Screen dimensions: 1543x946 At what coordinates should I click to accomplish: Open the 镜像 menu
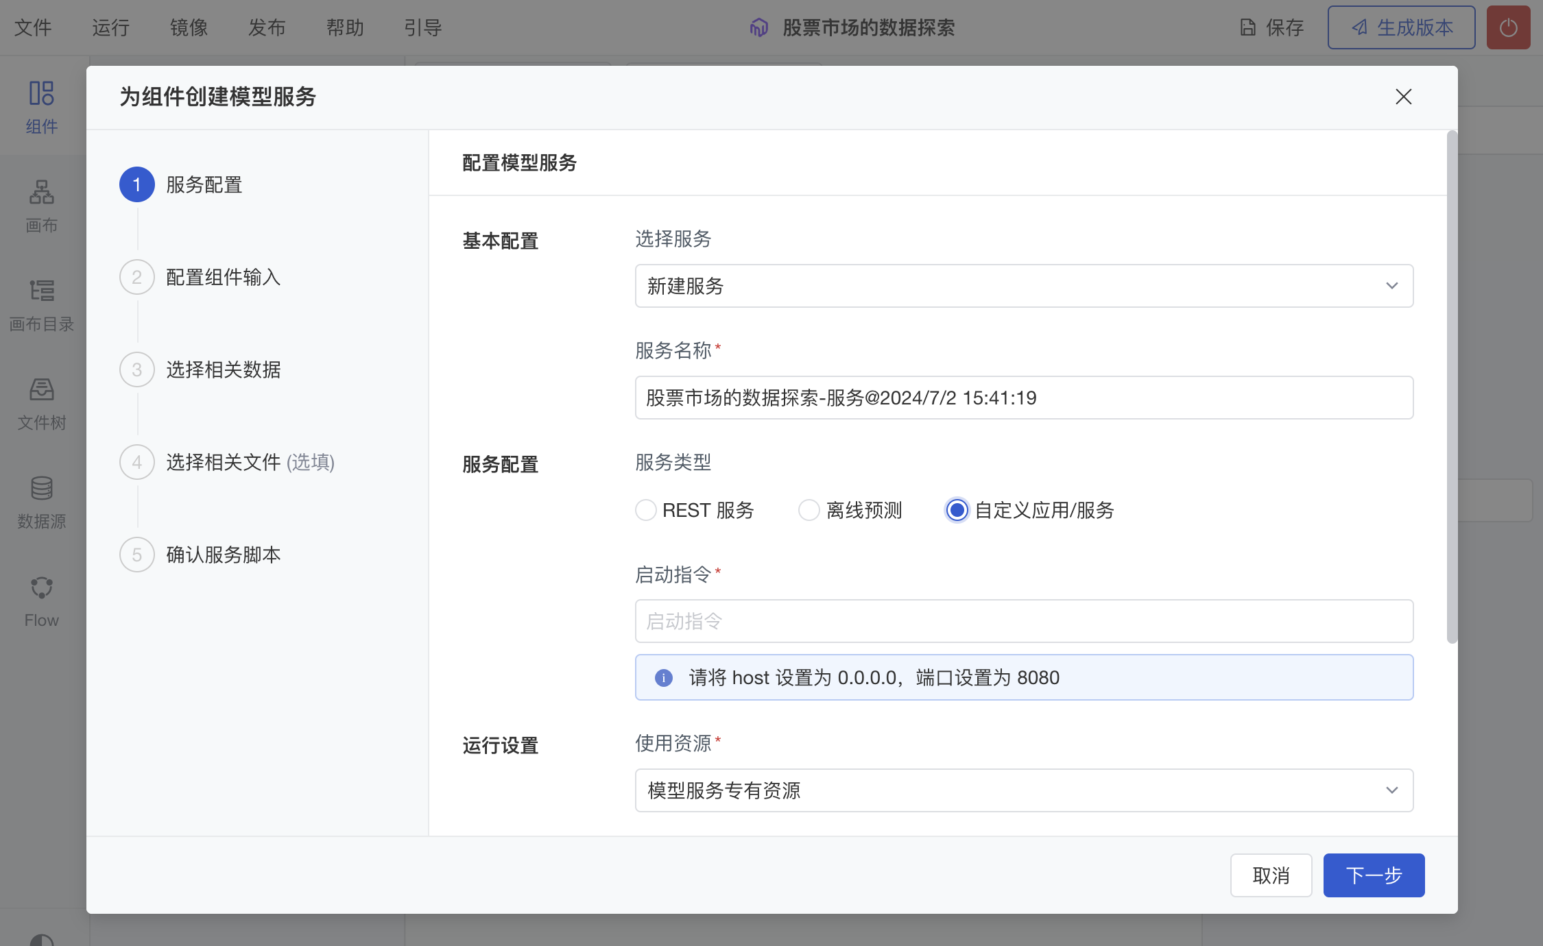coord(189,27)
